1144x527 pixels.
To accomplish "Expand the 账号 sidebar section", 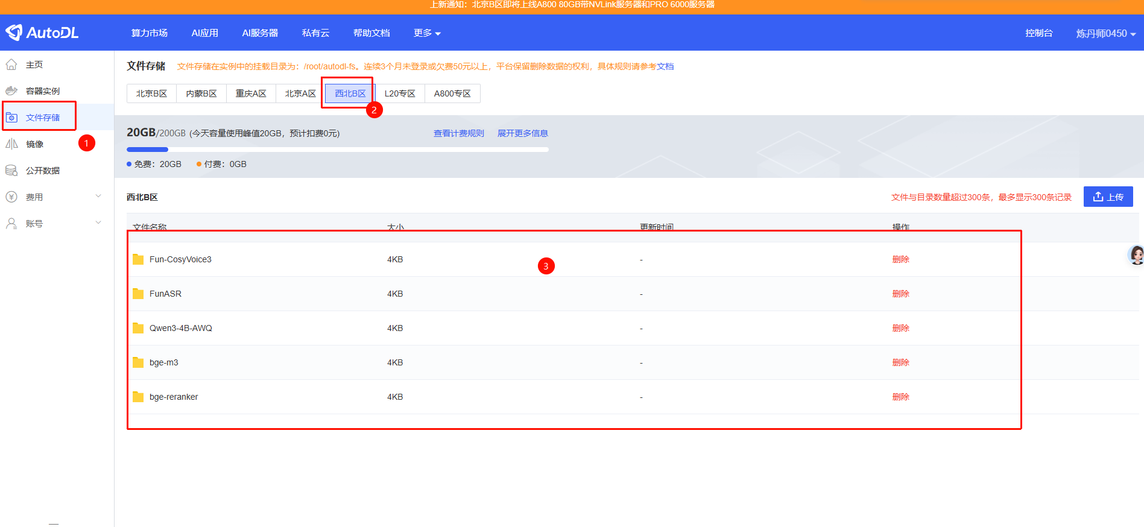I will pos(98,223).
